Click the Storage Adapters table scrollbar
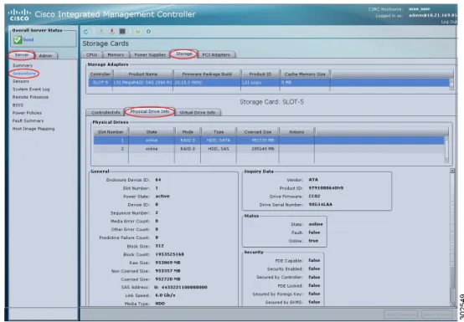Image resolution: width=464 pixels, height=322 pixels. coord(451,84)
